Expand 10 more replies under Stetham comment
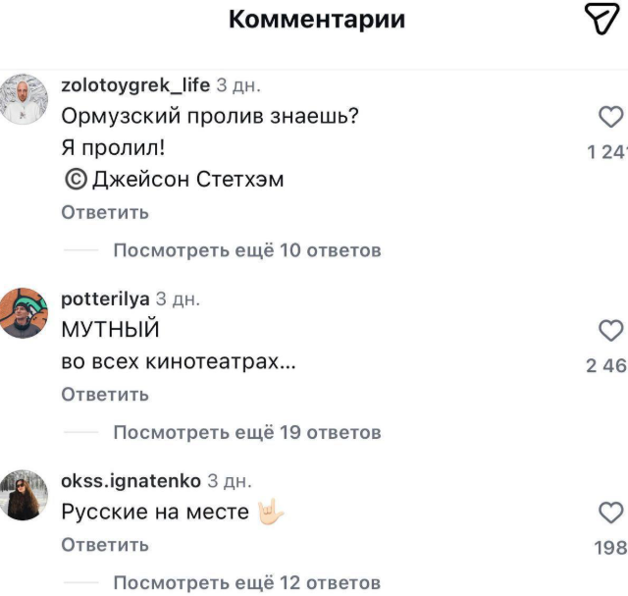The image size is (628, 596). click(246, 250)
